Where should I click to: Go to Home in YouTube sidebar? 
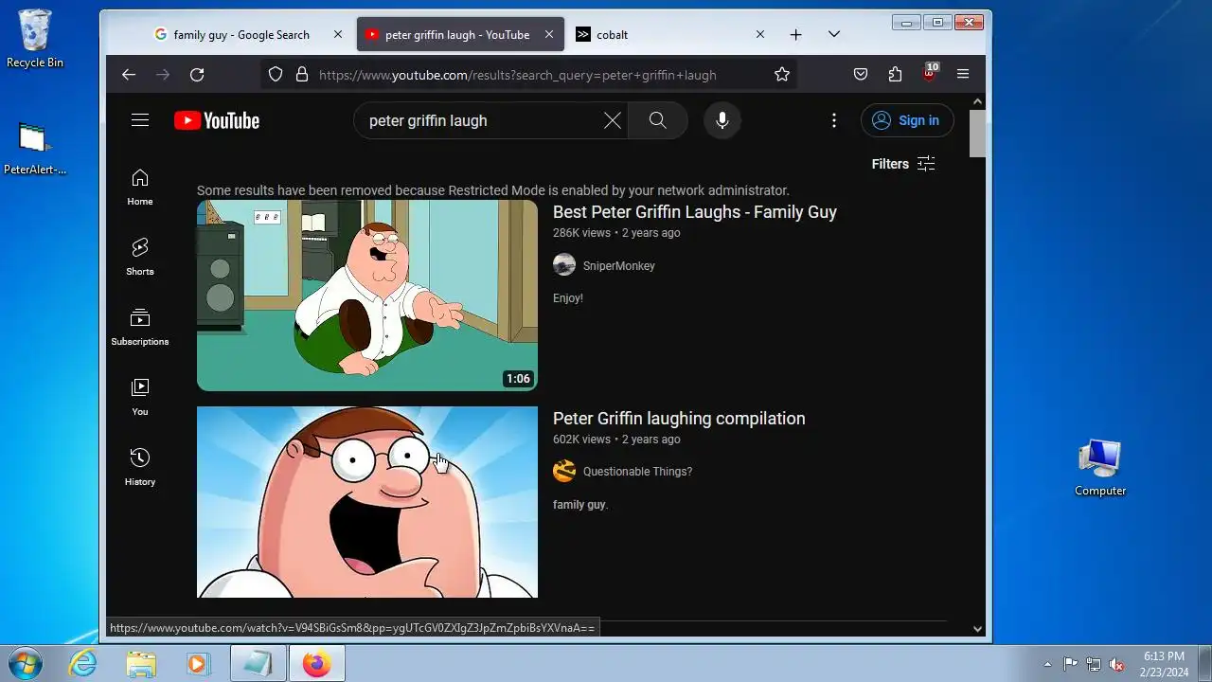pos(140,187)
